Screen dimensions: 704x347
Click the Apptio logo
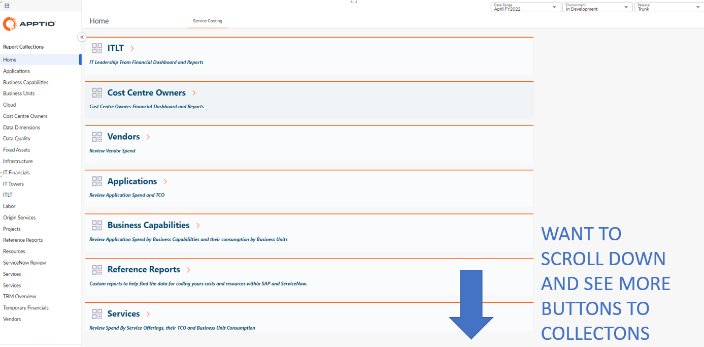click(29, 24)
